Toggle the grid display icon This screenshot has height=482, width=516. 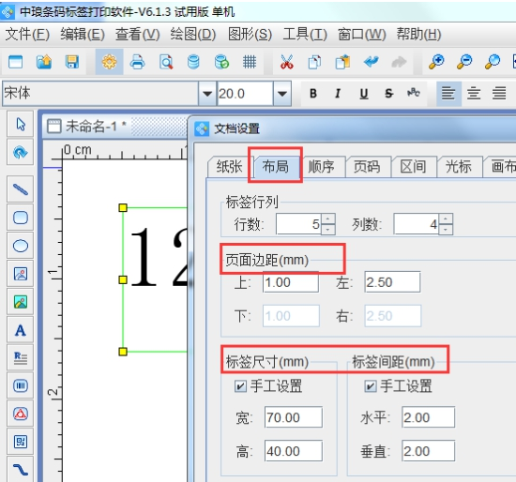(250, 62)
